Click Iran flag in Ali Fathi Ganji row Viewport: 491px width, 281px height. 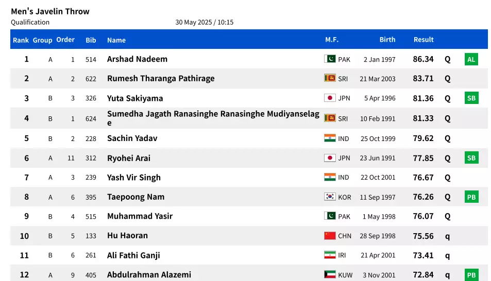pos(330,255)
